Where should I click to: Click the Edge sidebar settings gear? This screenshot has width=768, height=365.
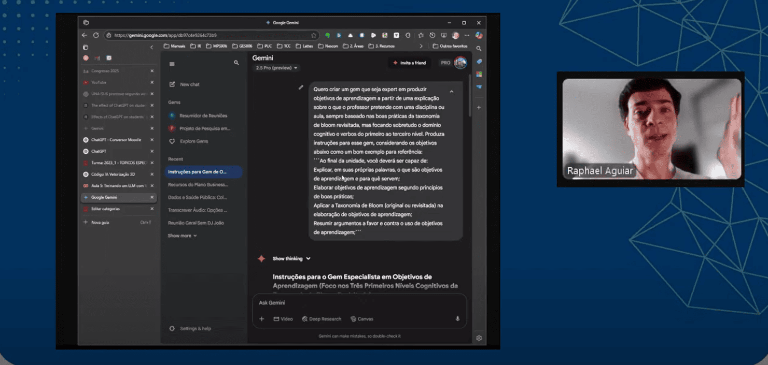tap(479, 338)
